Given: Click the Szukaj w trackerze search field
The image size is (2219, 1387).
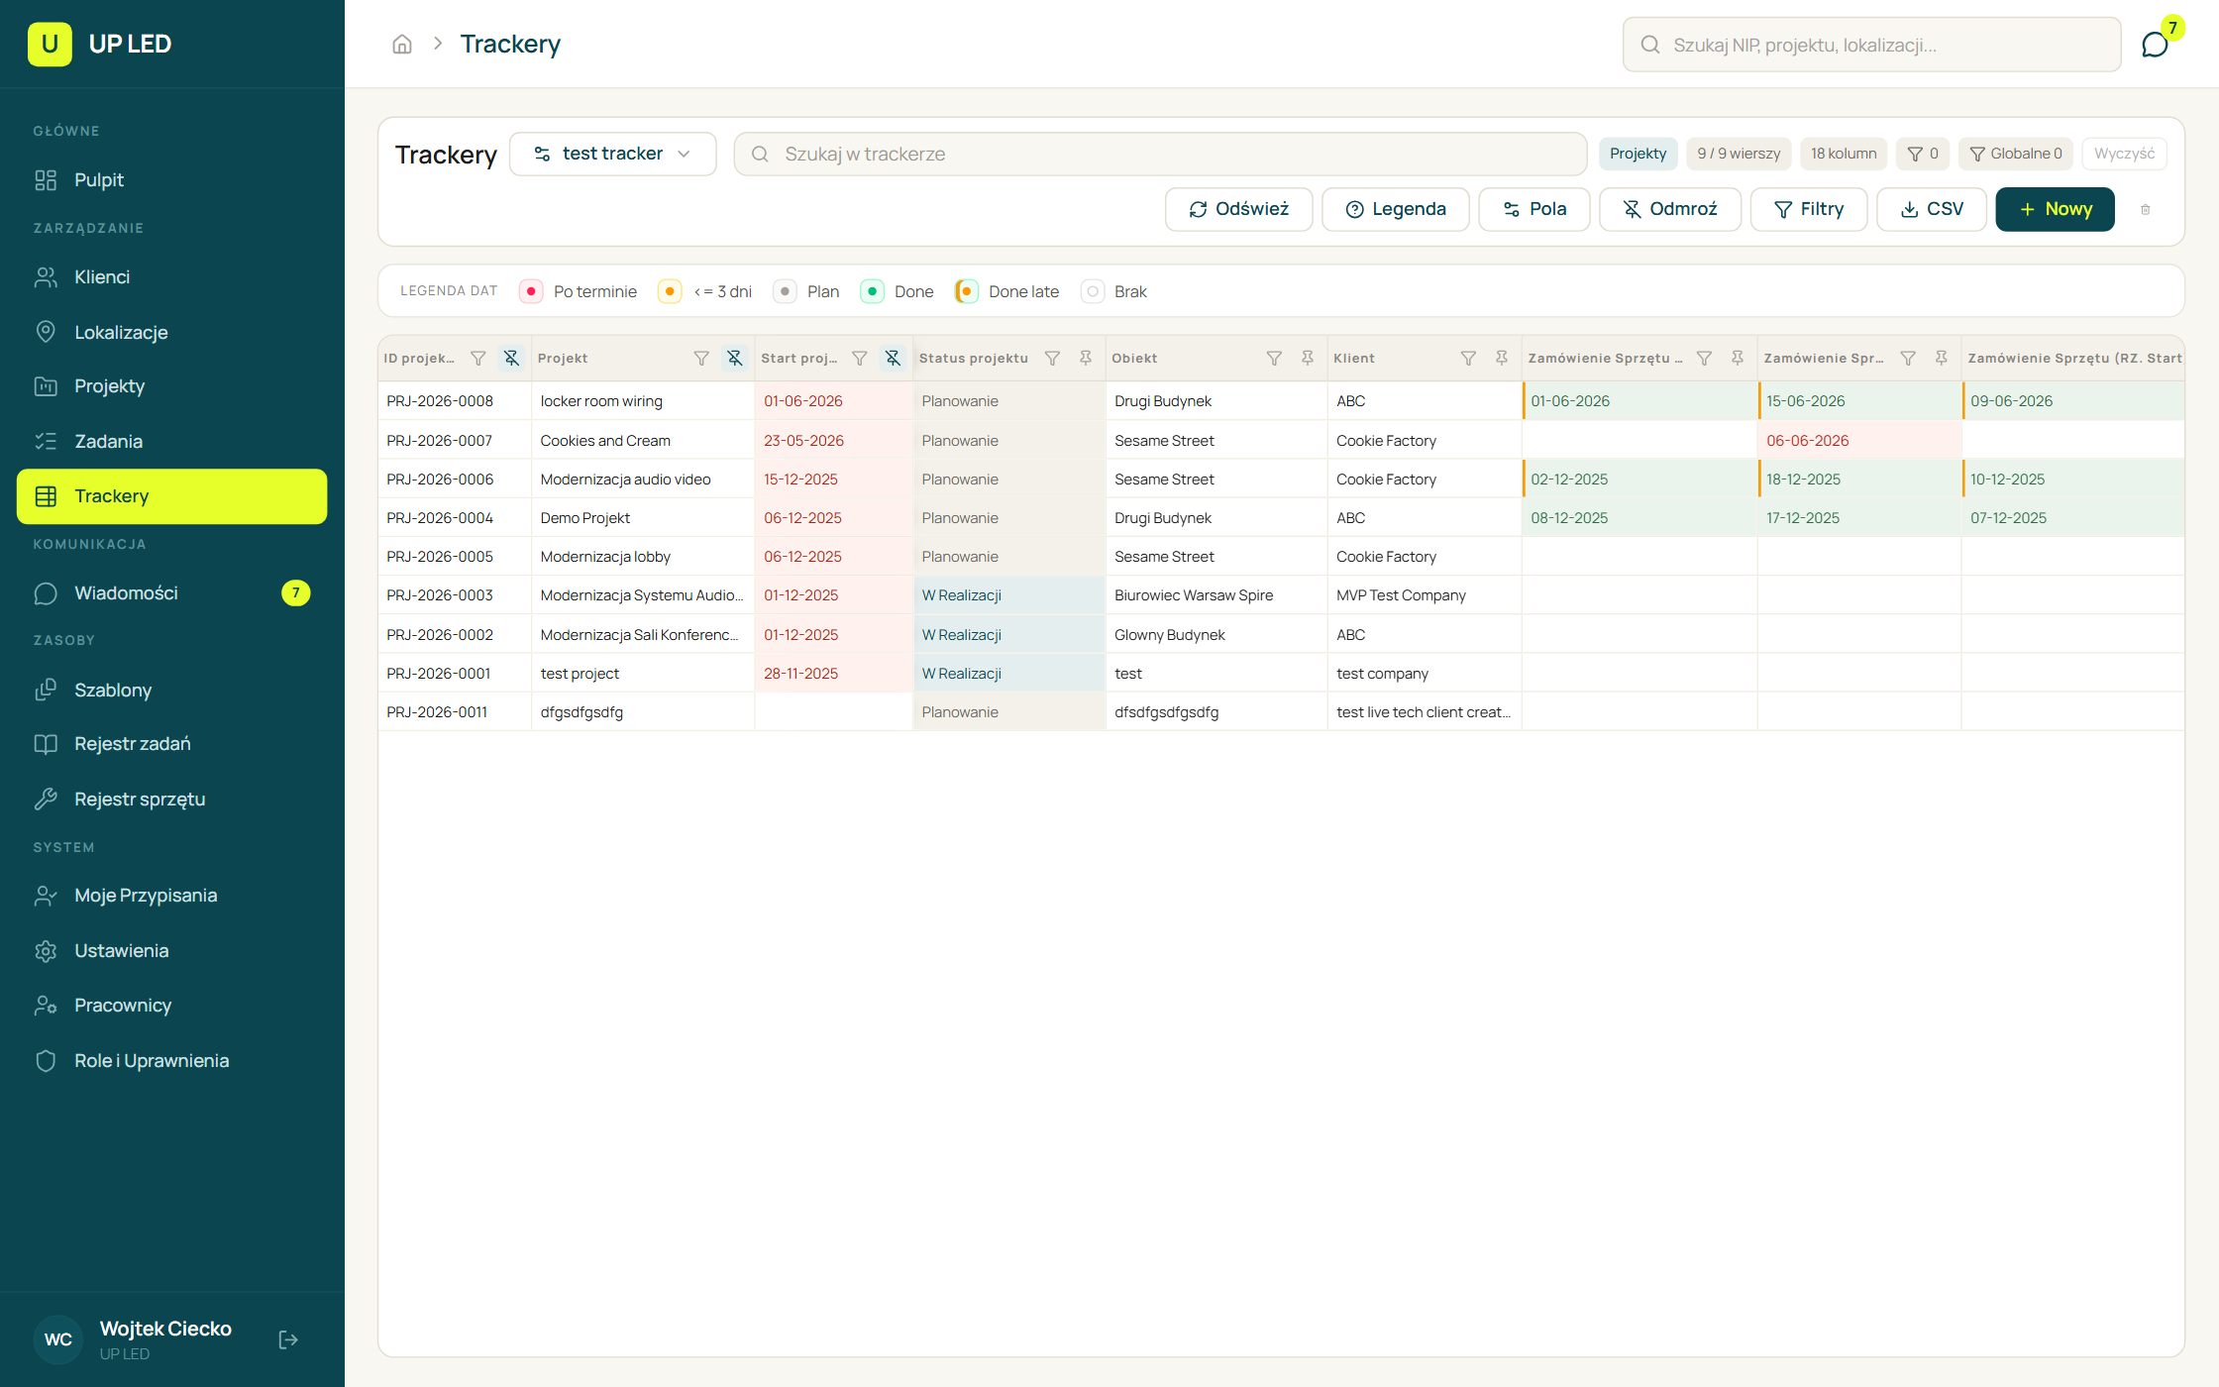Looking at the screenshot, I should point(1160,154).
